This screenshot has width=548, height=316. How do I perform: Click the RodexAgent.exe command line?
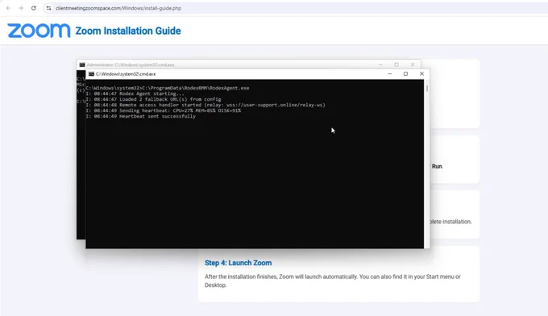[168, 88]
